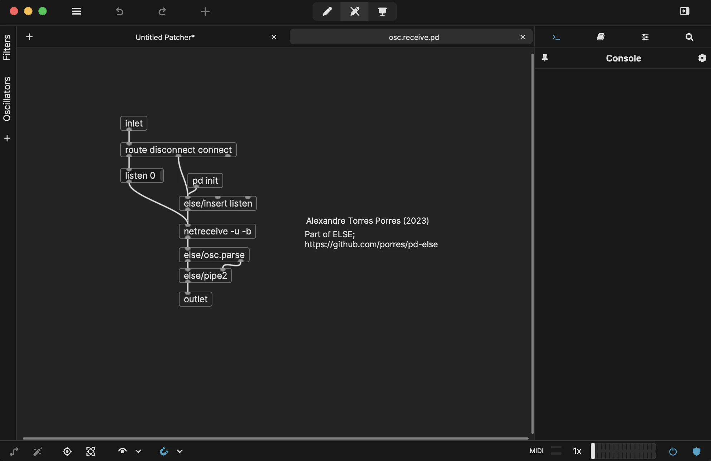Viewport: 711px width, 461px height.
Task: Click the zoom to fit icon
Action: [91, 451]
